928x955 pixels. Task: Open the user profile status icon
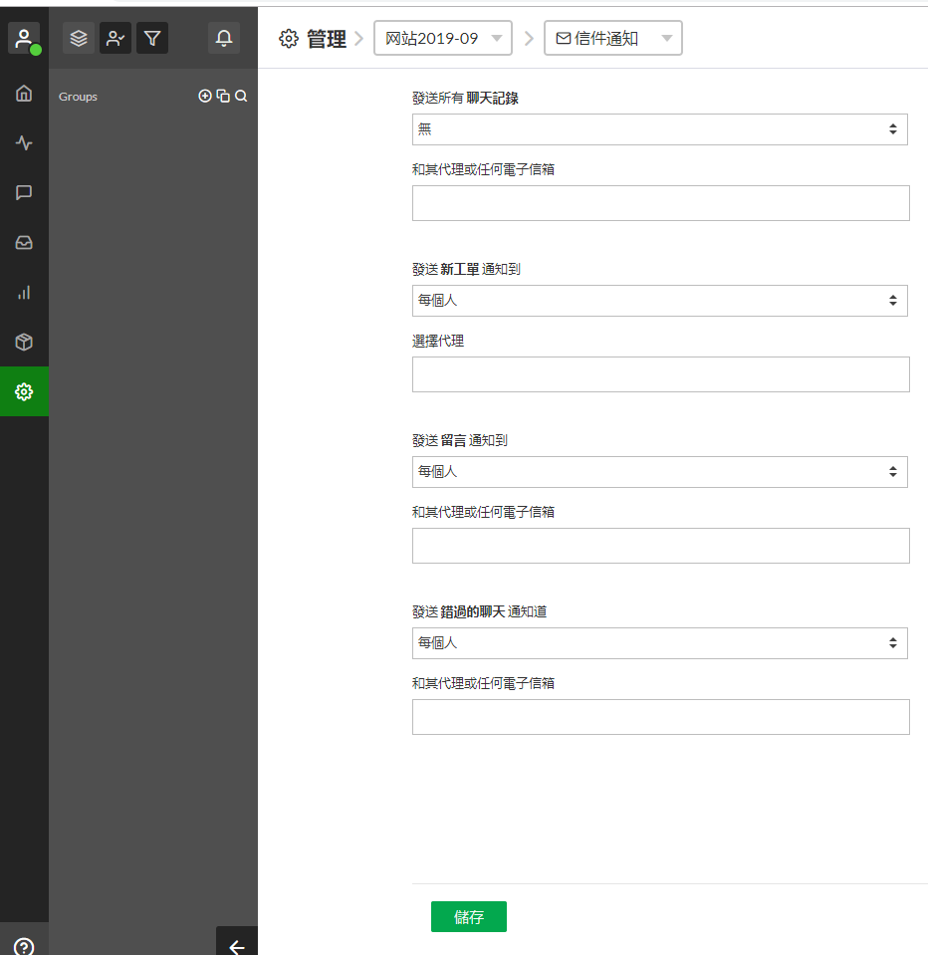pos(24,39)
